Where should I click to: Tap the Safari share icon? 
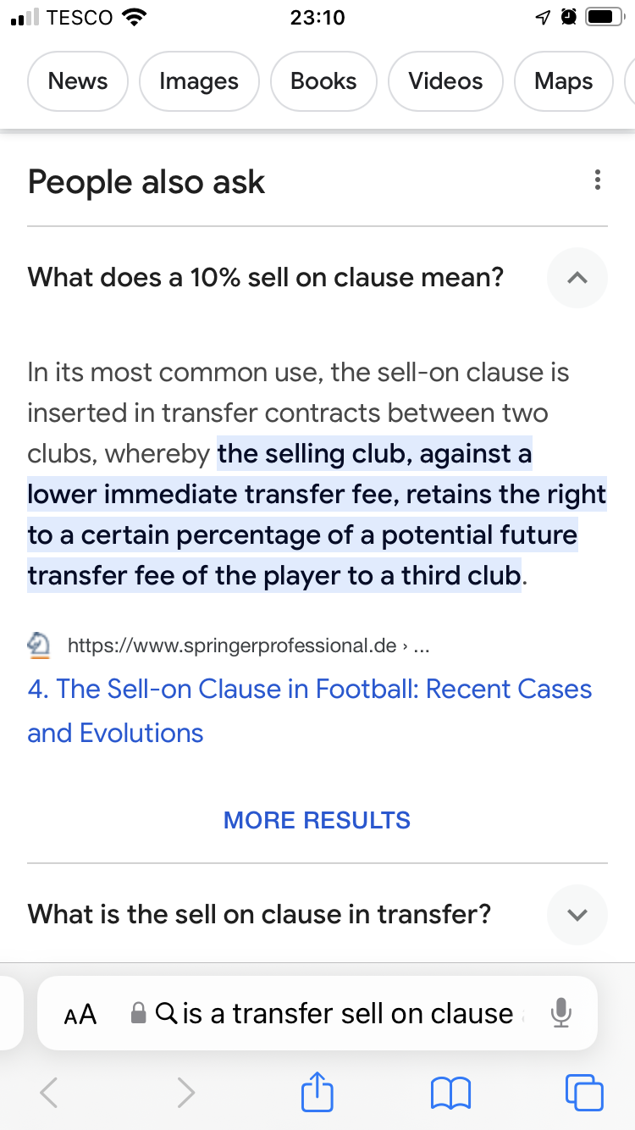click(317, 1091)
